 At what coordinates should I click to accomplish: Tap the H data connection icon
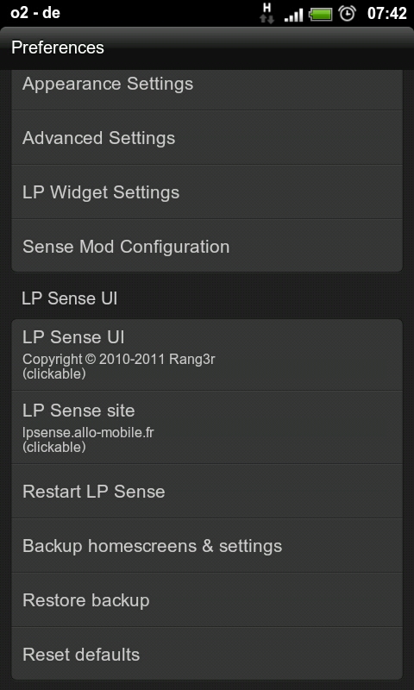[267, 13]
